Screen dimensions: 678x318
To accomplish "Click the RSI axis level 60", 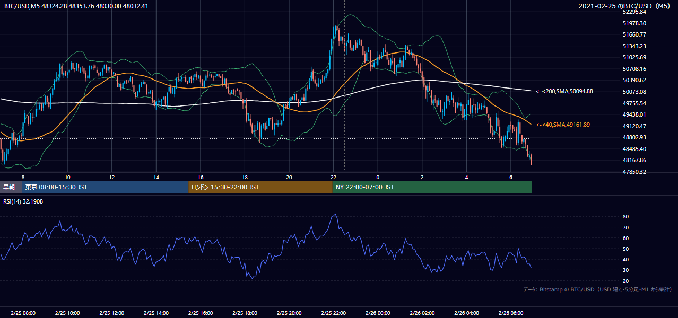I will pos(625,238).
